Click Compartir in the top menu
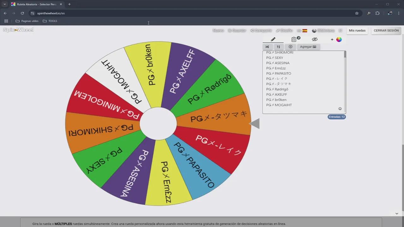This screenshot has width=404, height=227. click(x=261, y=31)
